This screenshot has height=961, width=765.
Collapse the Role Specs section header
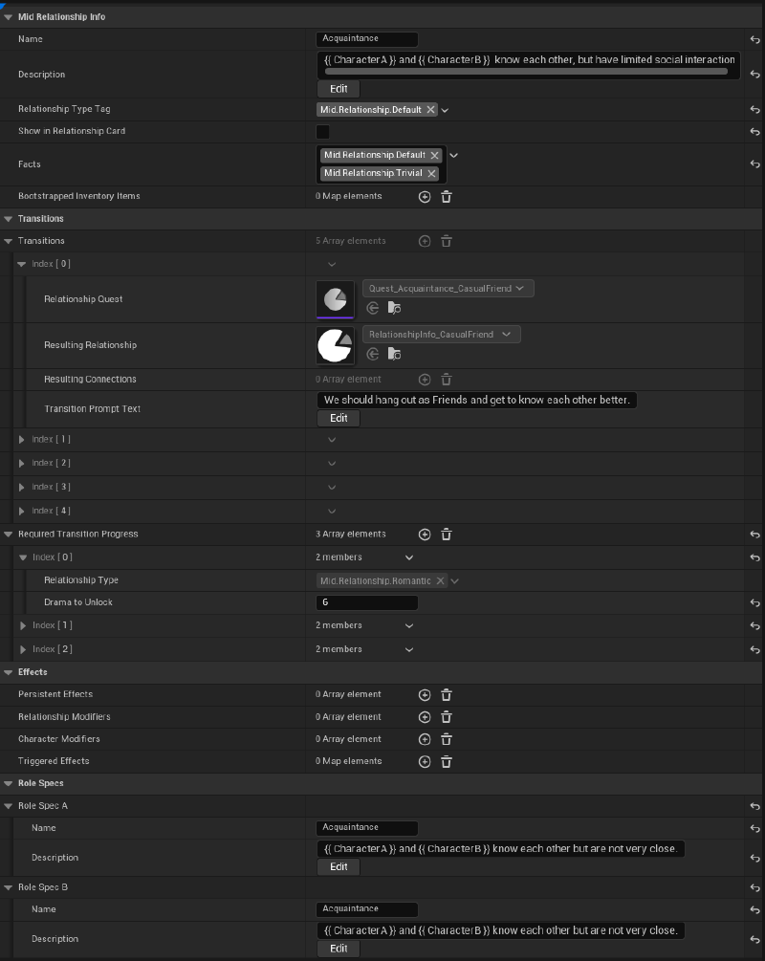[x=8, y=783]
